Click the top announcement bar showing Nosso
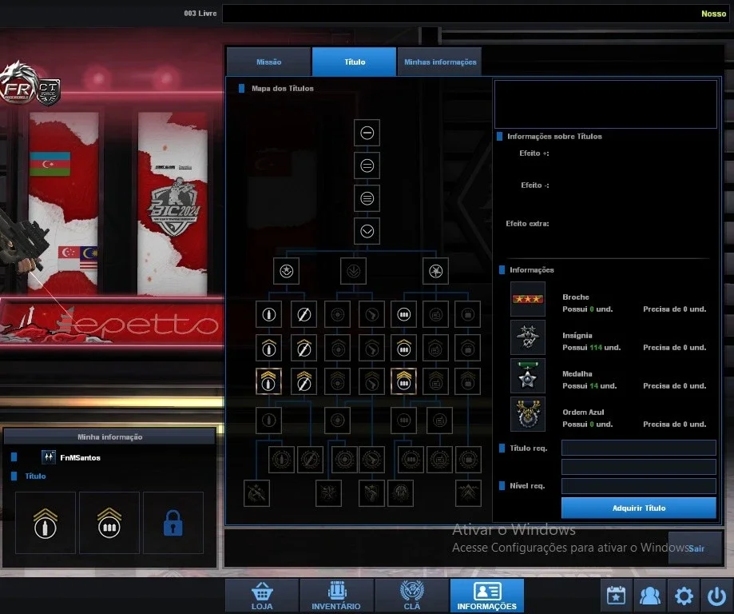The image size is (734, 614). (475, 14)
